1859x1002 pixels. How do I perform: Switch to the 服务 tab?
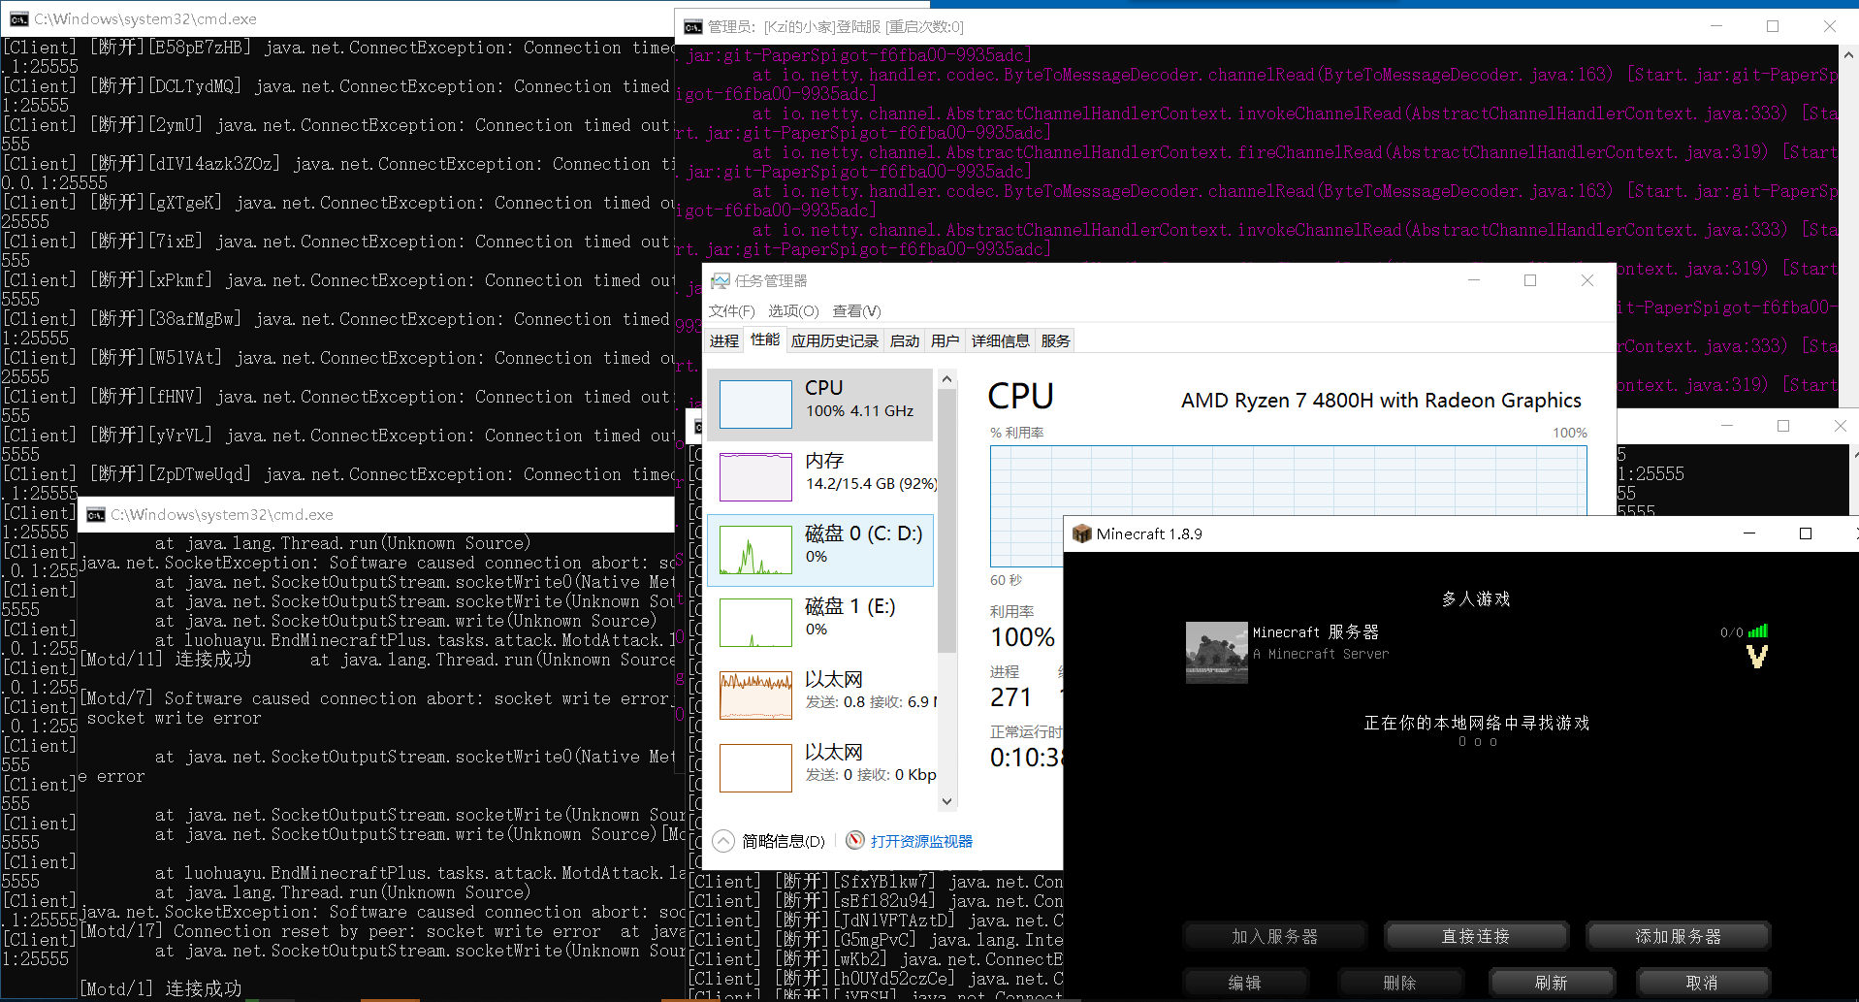[1055, 340]
